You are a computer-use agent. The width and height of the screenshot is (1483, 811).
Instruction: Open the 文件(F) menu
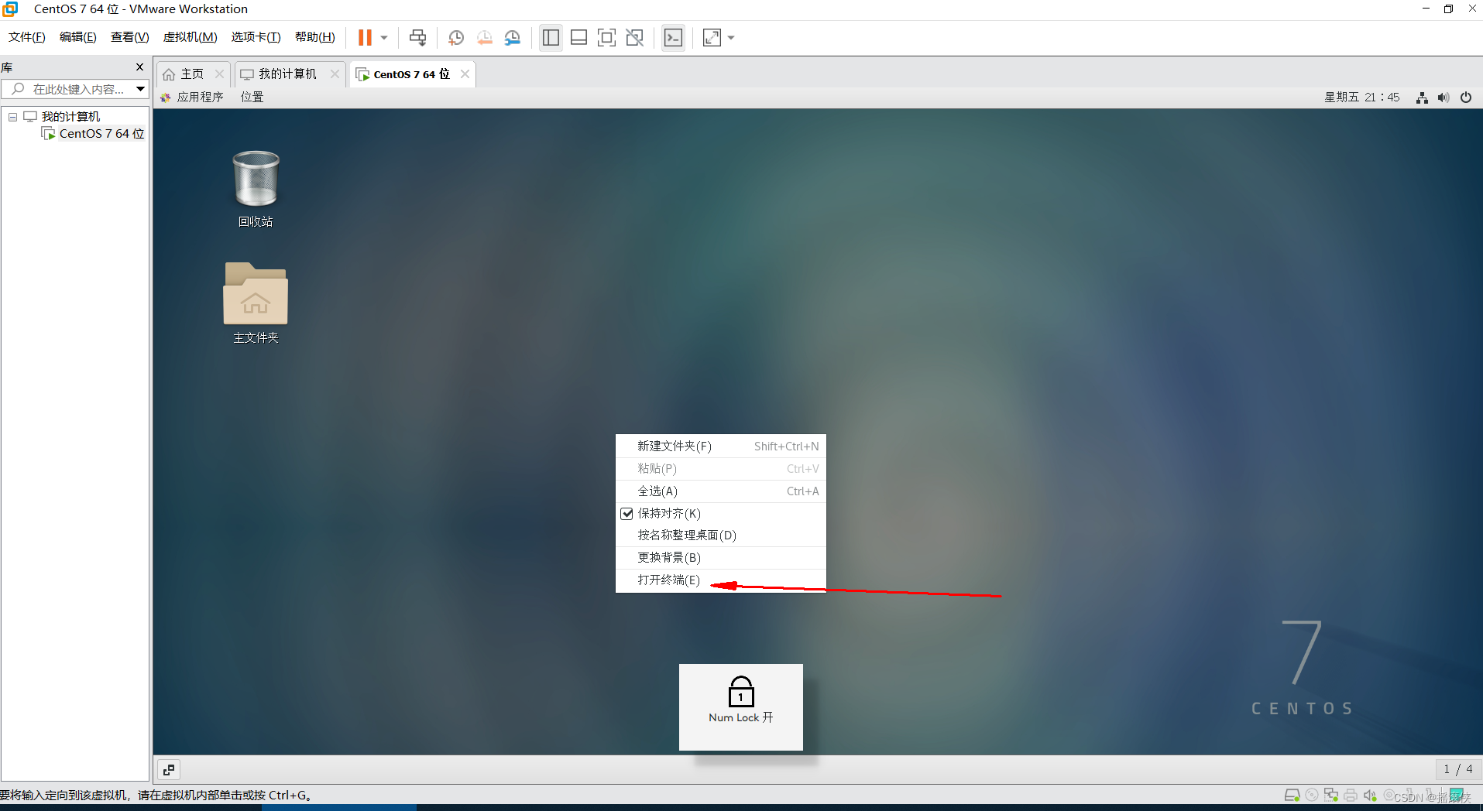(27, 37)
